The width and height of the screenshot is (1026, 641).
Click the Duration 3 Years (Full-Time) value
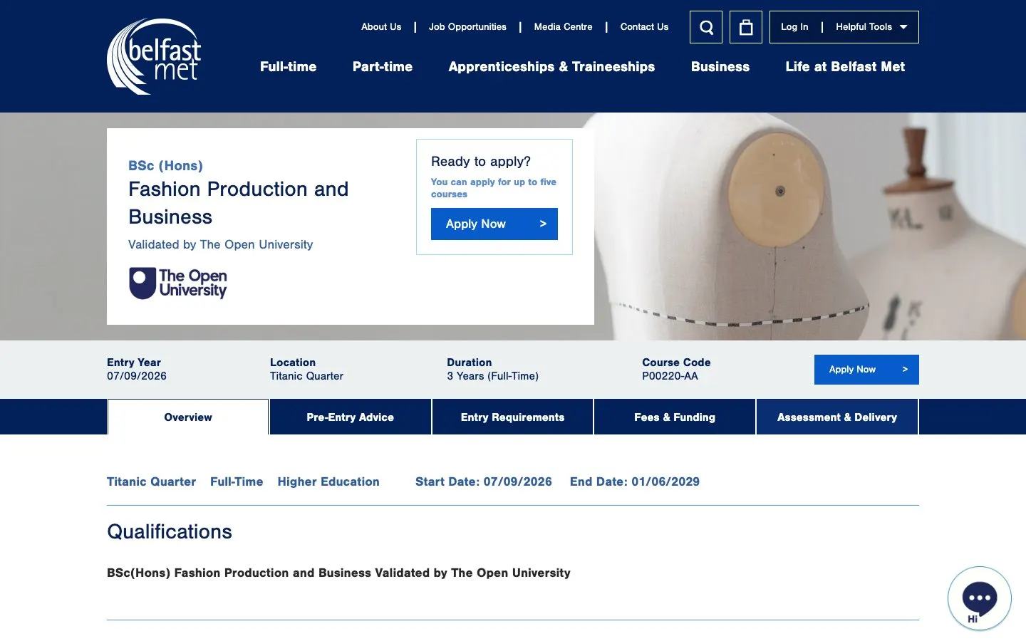tap(492, 376)
